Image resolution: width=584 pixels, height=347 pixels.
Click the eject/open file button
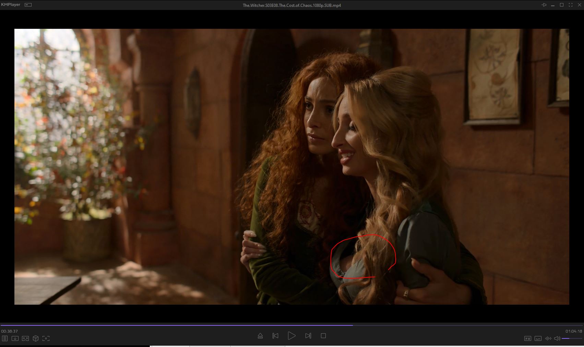(x=260, y=336)
